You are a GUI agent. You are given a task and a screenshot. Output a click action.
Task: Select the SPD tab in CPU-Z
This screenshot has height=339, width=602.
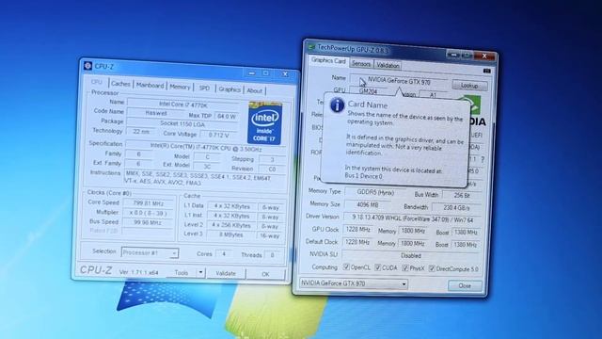coord(204,88)
